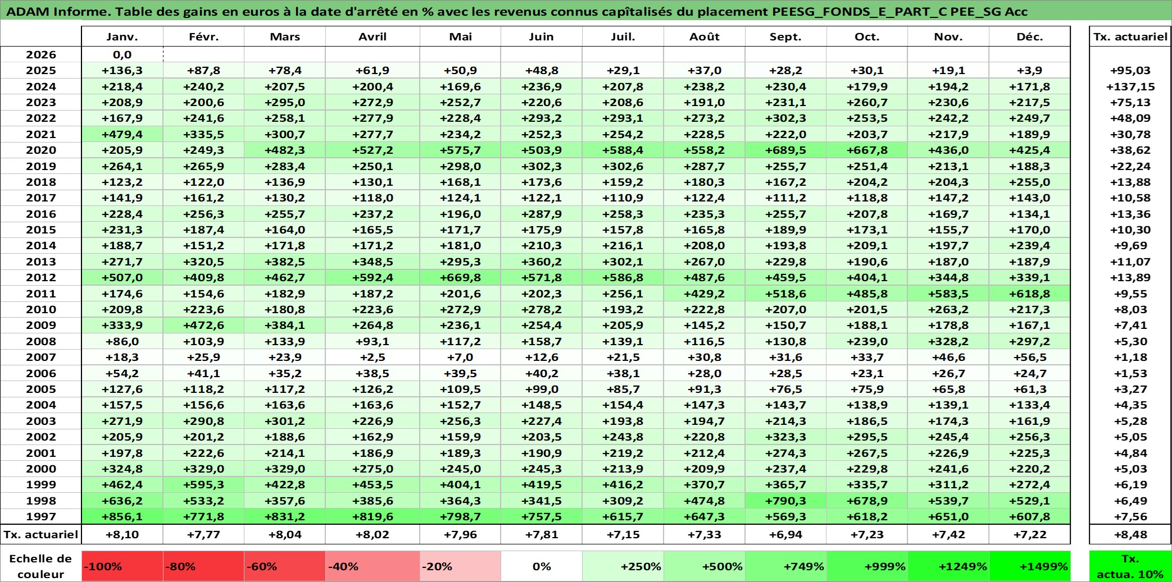Click the +382,5 value in 2013
Viewport: 1172px width, 582px height.
pyautogui.click(x=285, y=262)
